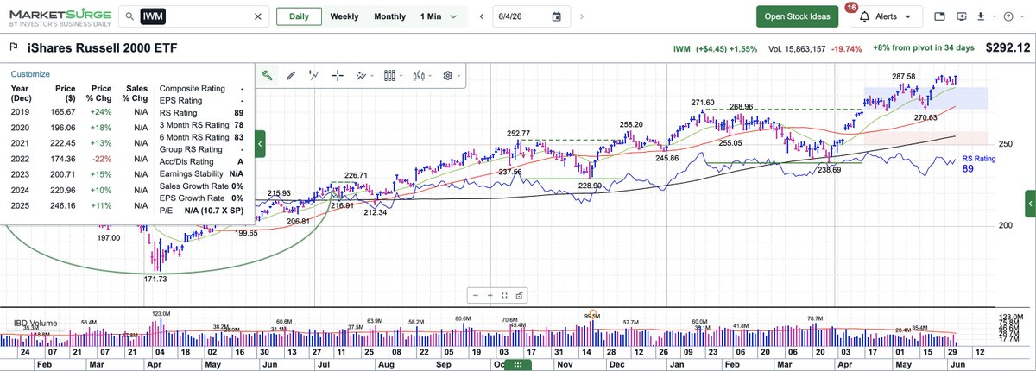
Task: Switch to the Monthly chart tab
Action: (389, 16)
